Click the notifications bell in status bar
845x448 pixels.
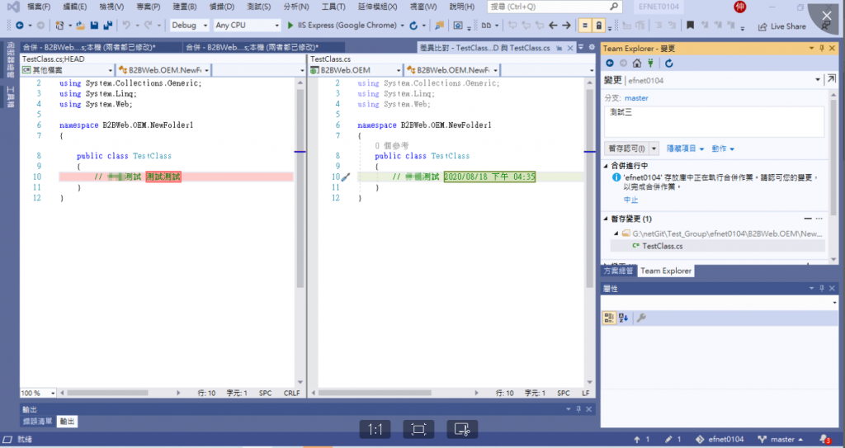coord(824,440)
